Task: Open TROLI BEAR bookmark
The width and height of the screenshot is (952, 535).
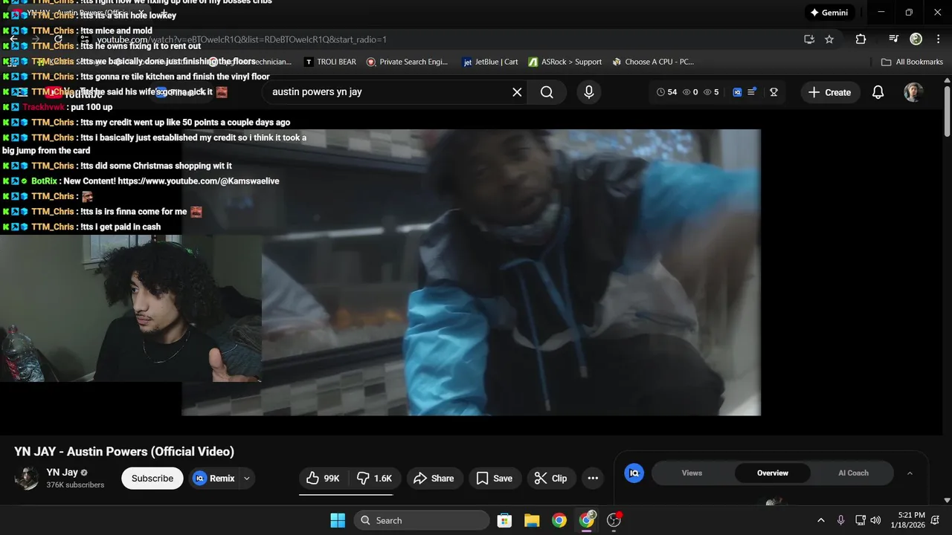Action: click(330, 62)
